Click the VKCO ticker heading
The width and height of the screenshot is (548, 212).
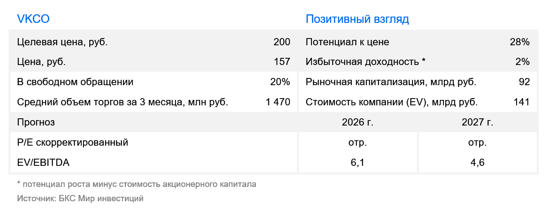33,19
